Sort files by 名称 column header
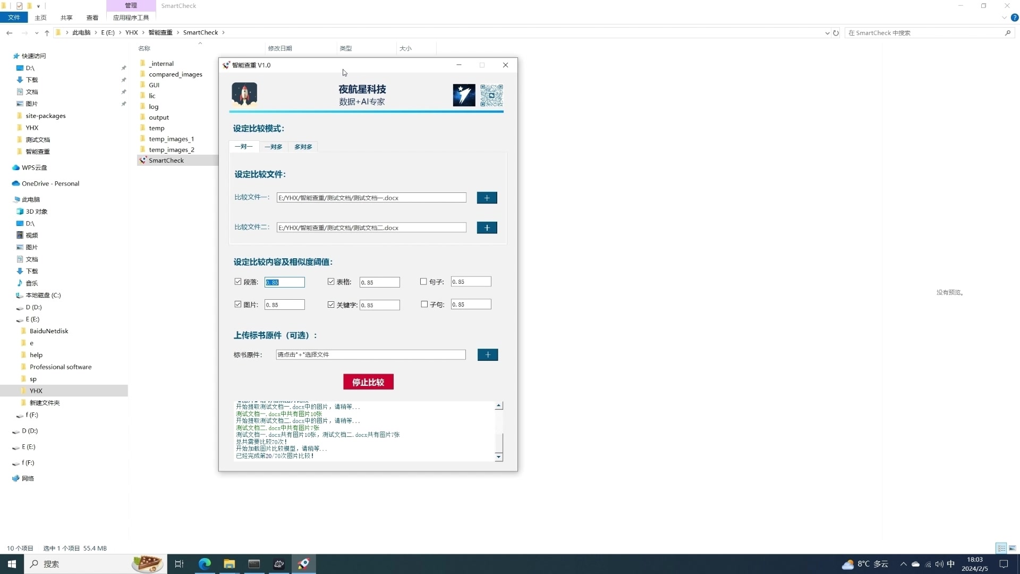 click(144, 48)
